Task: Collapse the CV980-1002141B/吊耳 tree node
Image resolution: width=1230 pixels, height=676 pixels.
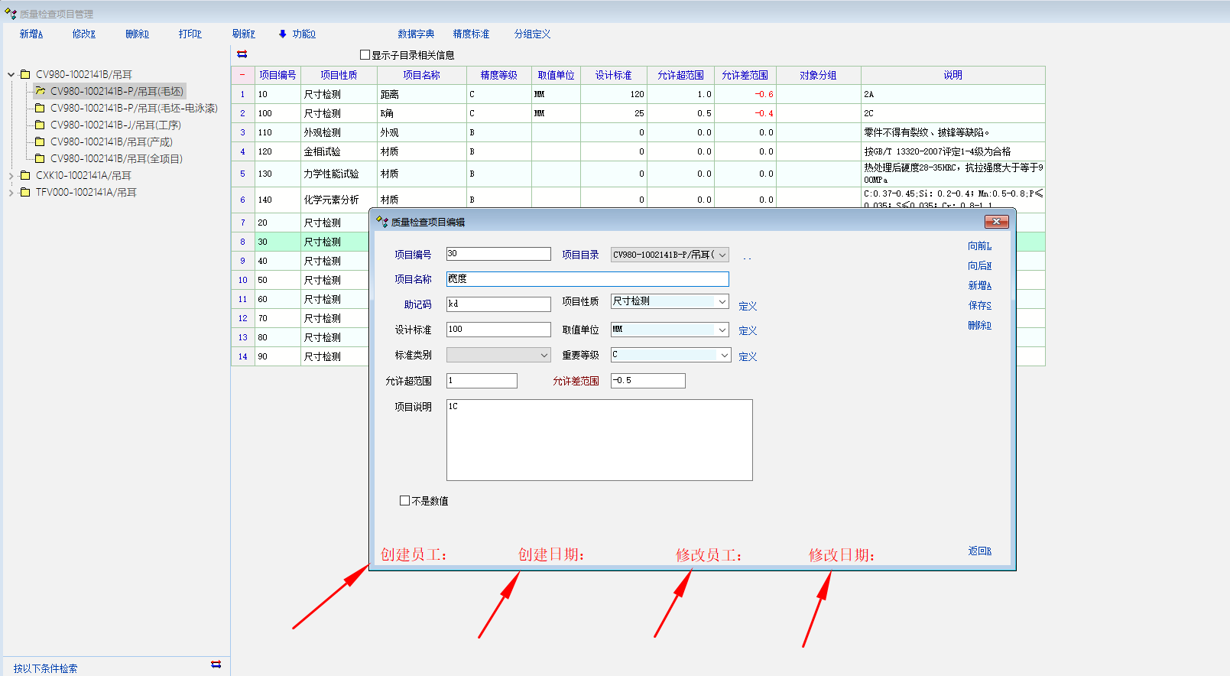Action: click(x=11, y=74)
